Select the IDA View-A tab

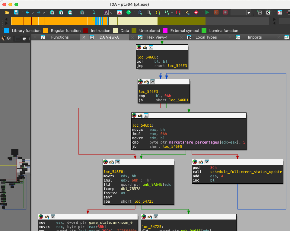coord(109,37)
